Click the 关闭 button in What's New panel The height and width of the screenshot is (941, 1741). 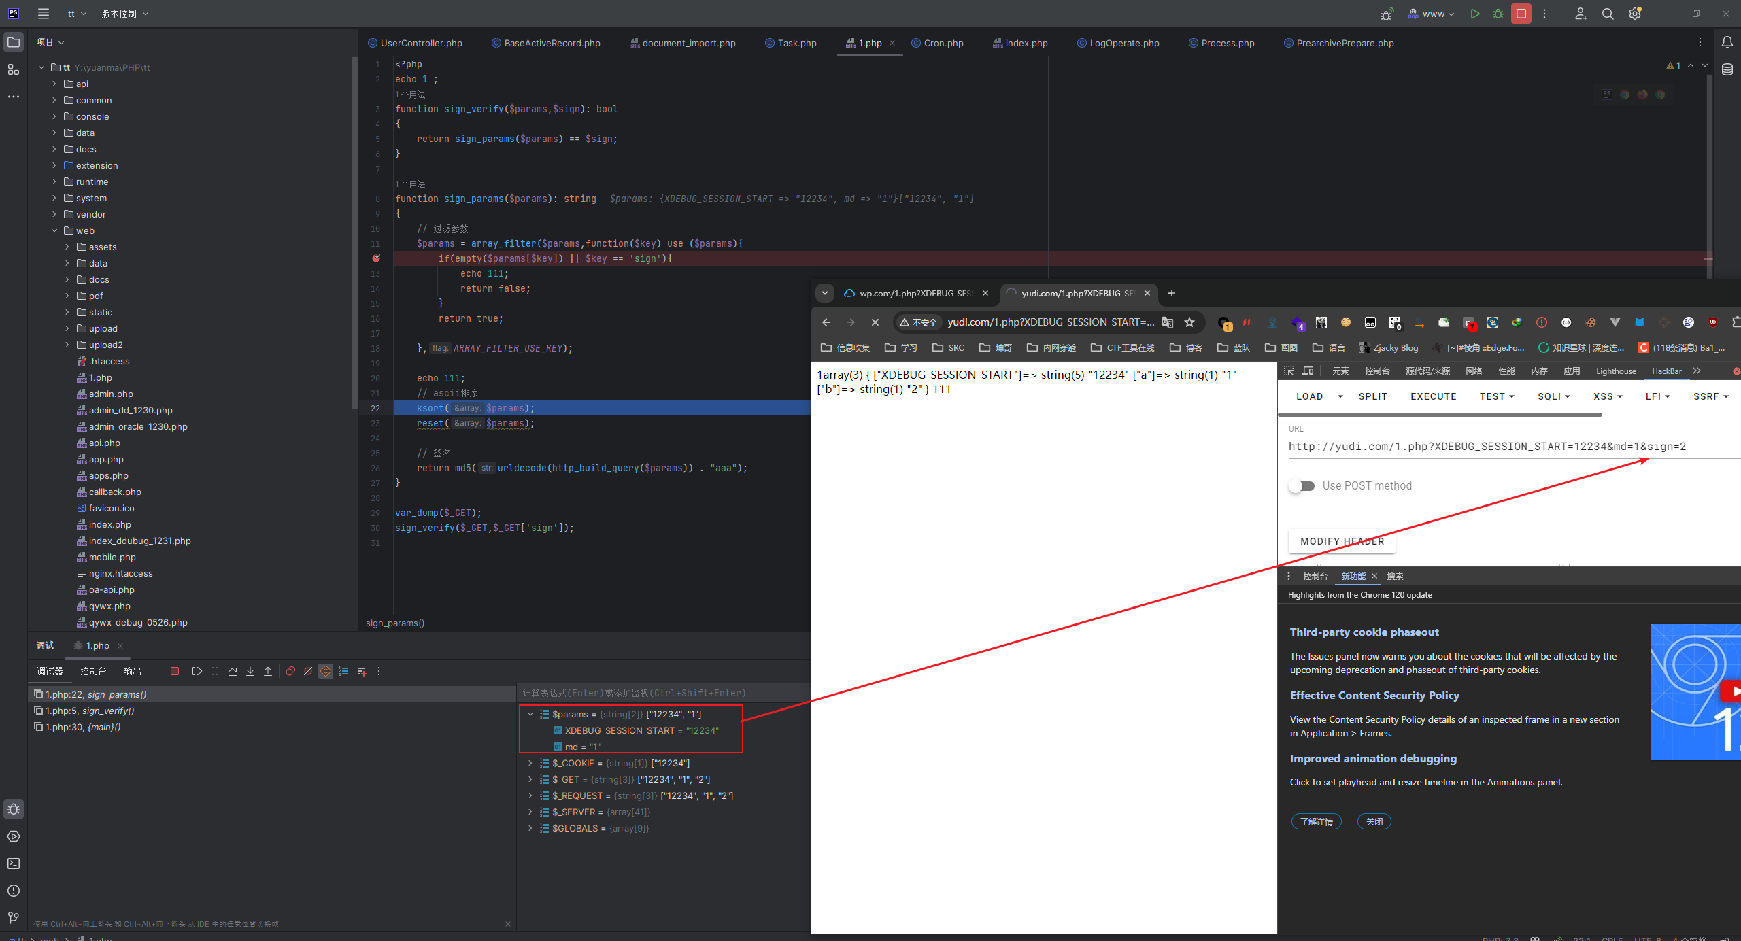pyautogui.click(x=1374, y=821)
